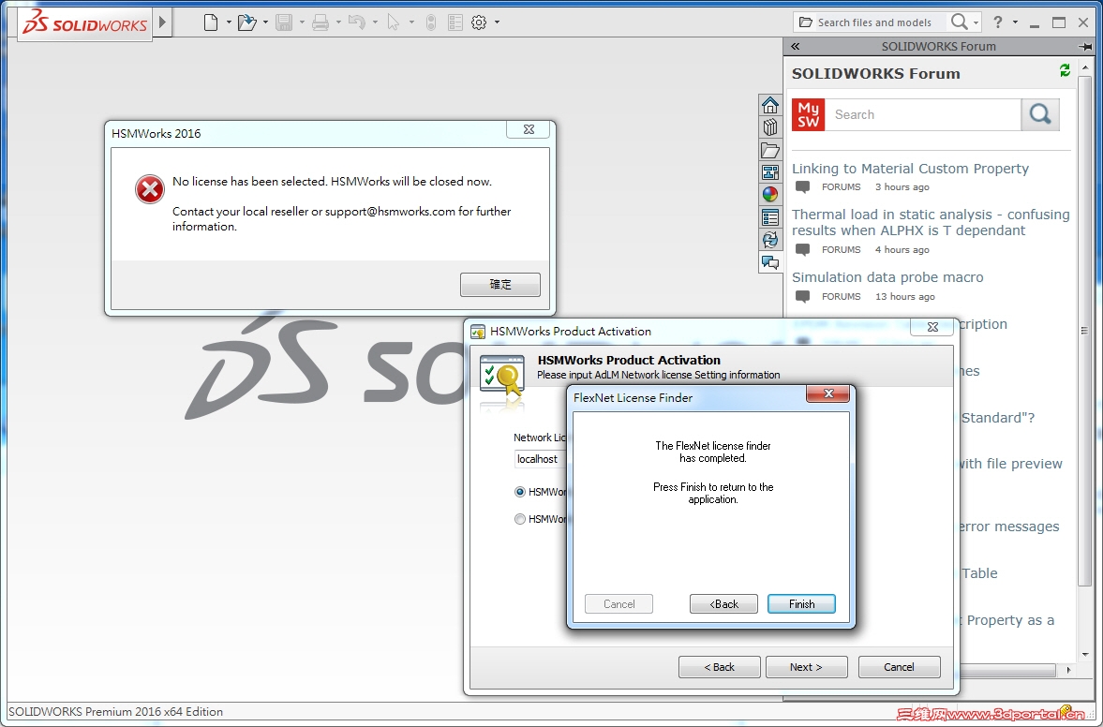Create a new document with New icon
The image size is (1103, 727).
tap(210, 22)
